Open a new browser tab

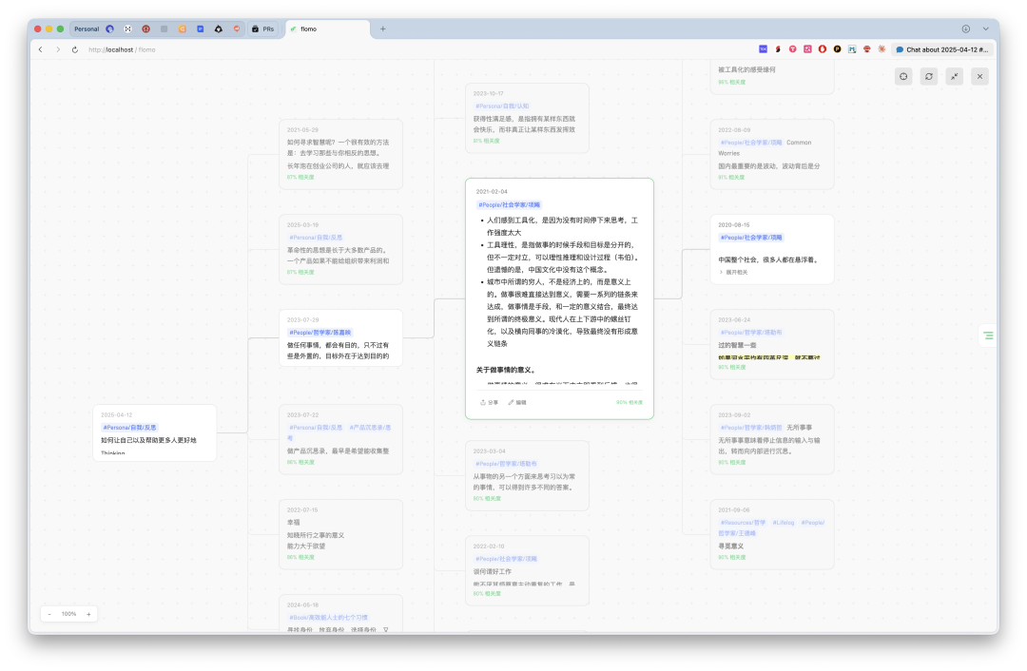pos(383,29)
